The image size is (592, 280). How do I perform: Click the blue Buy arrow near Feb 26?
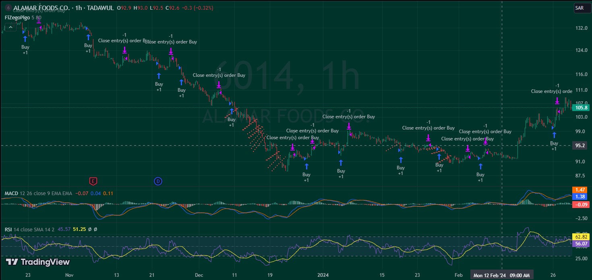point(554,135)
